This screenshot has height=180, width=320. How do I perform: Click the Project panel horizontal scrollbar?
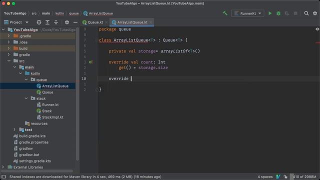(x=36, y=171)
